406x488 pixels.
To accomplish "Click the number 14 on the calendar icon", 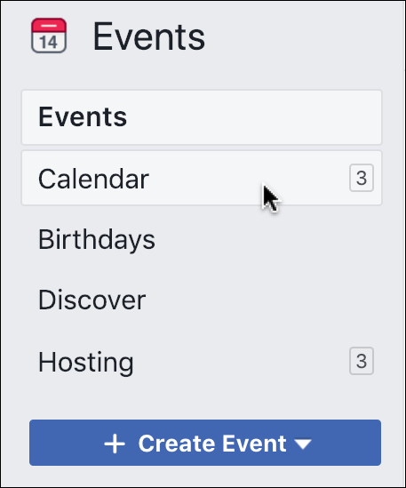I will point(49,42).
